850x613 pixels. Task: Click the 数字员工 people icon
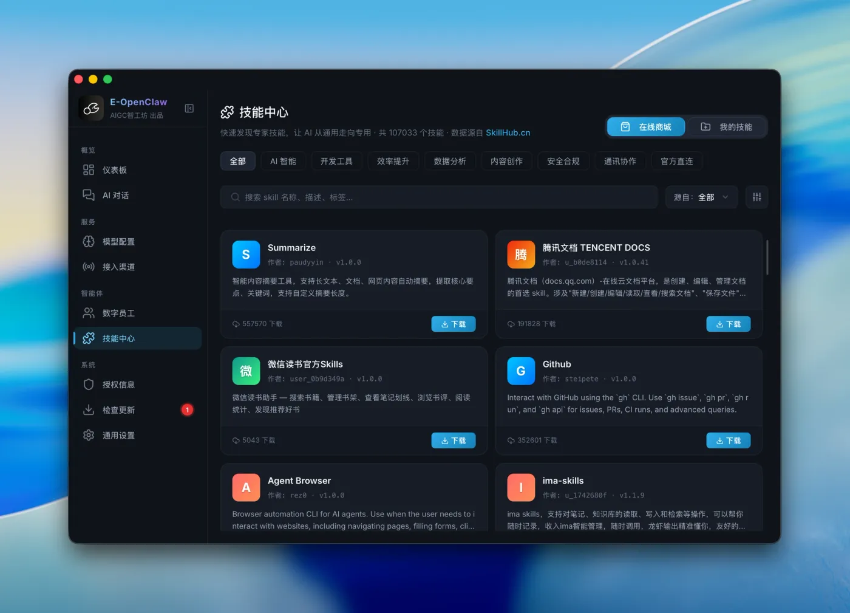[x=89, y=313]
